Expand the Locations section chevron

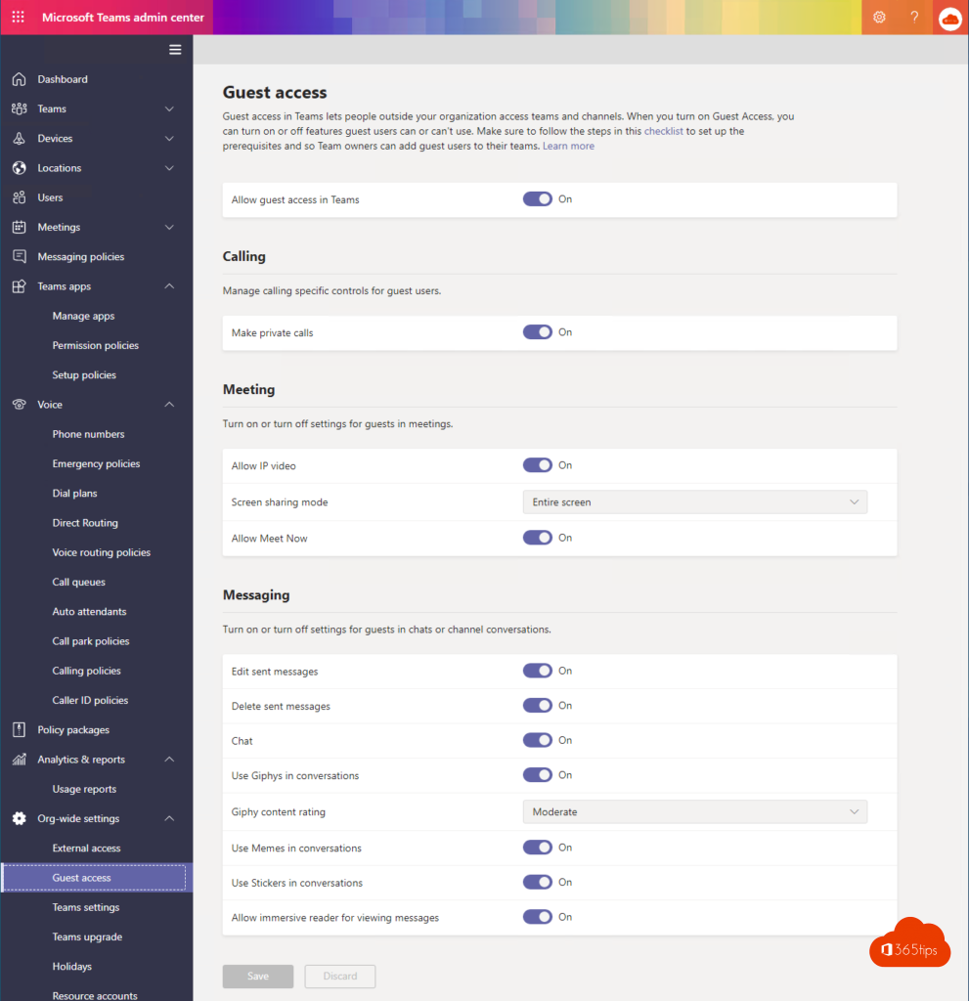(x=169, y=168)
